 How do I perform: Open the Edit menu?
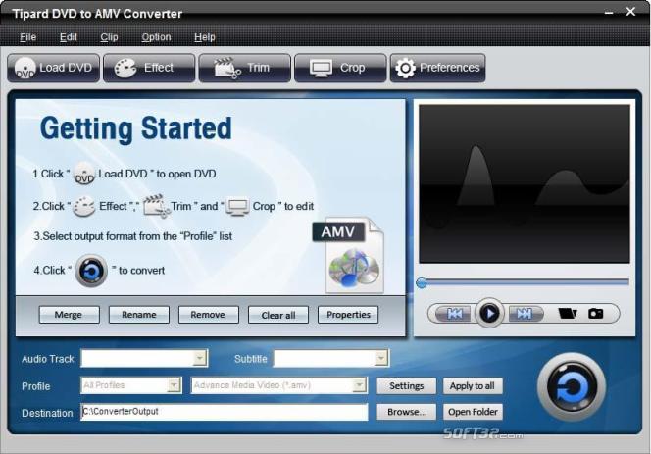point(68,37)
